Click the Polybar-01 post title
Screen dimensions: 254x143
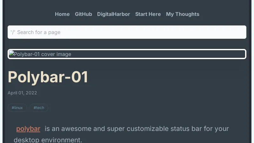pos(48,77)
